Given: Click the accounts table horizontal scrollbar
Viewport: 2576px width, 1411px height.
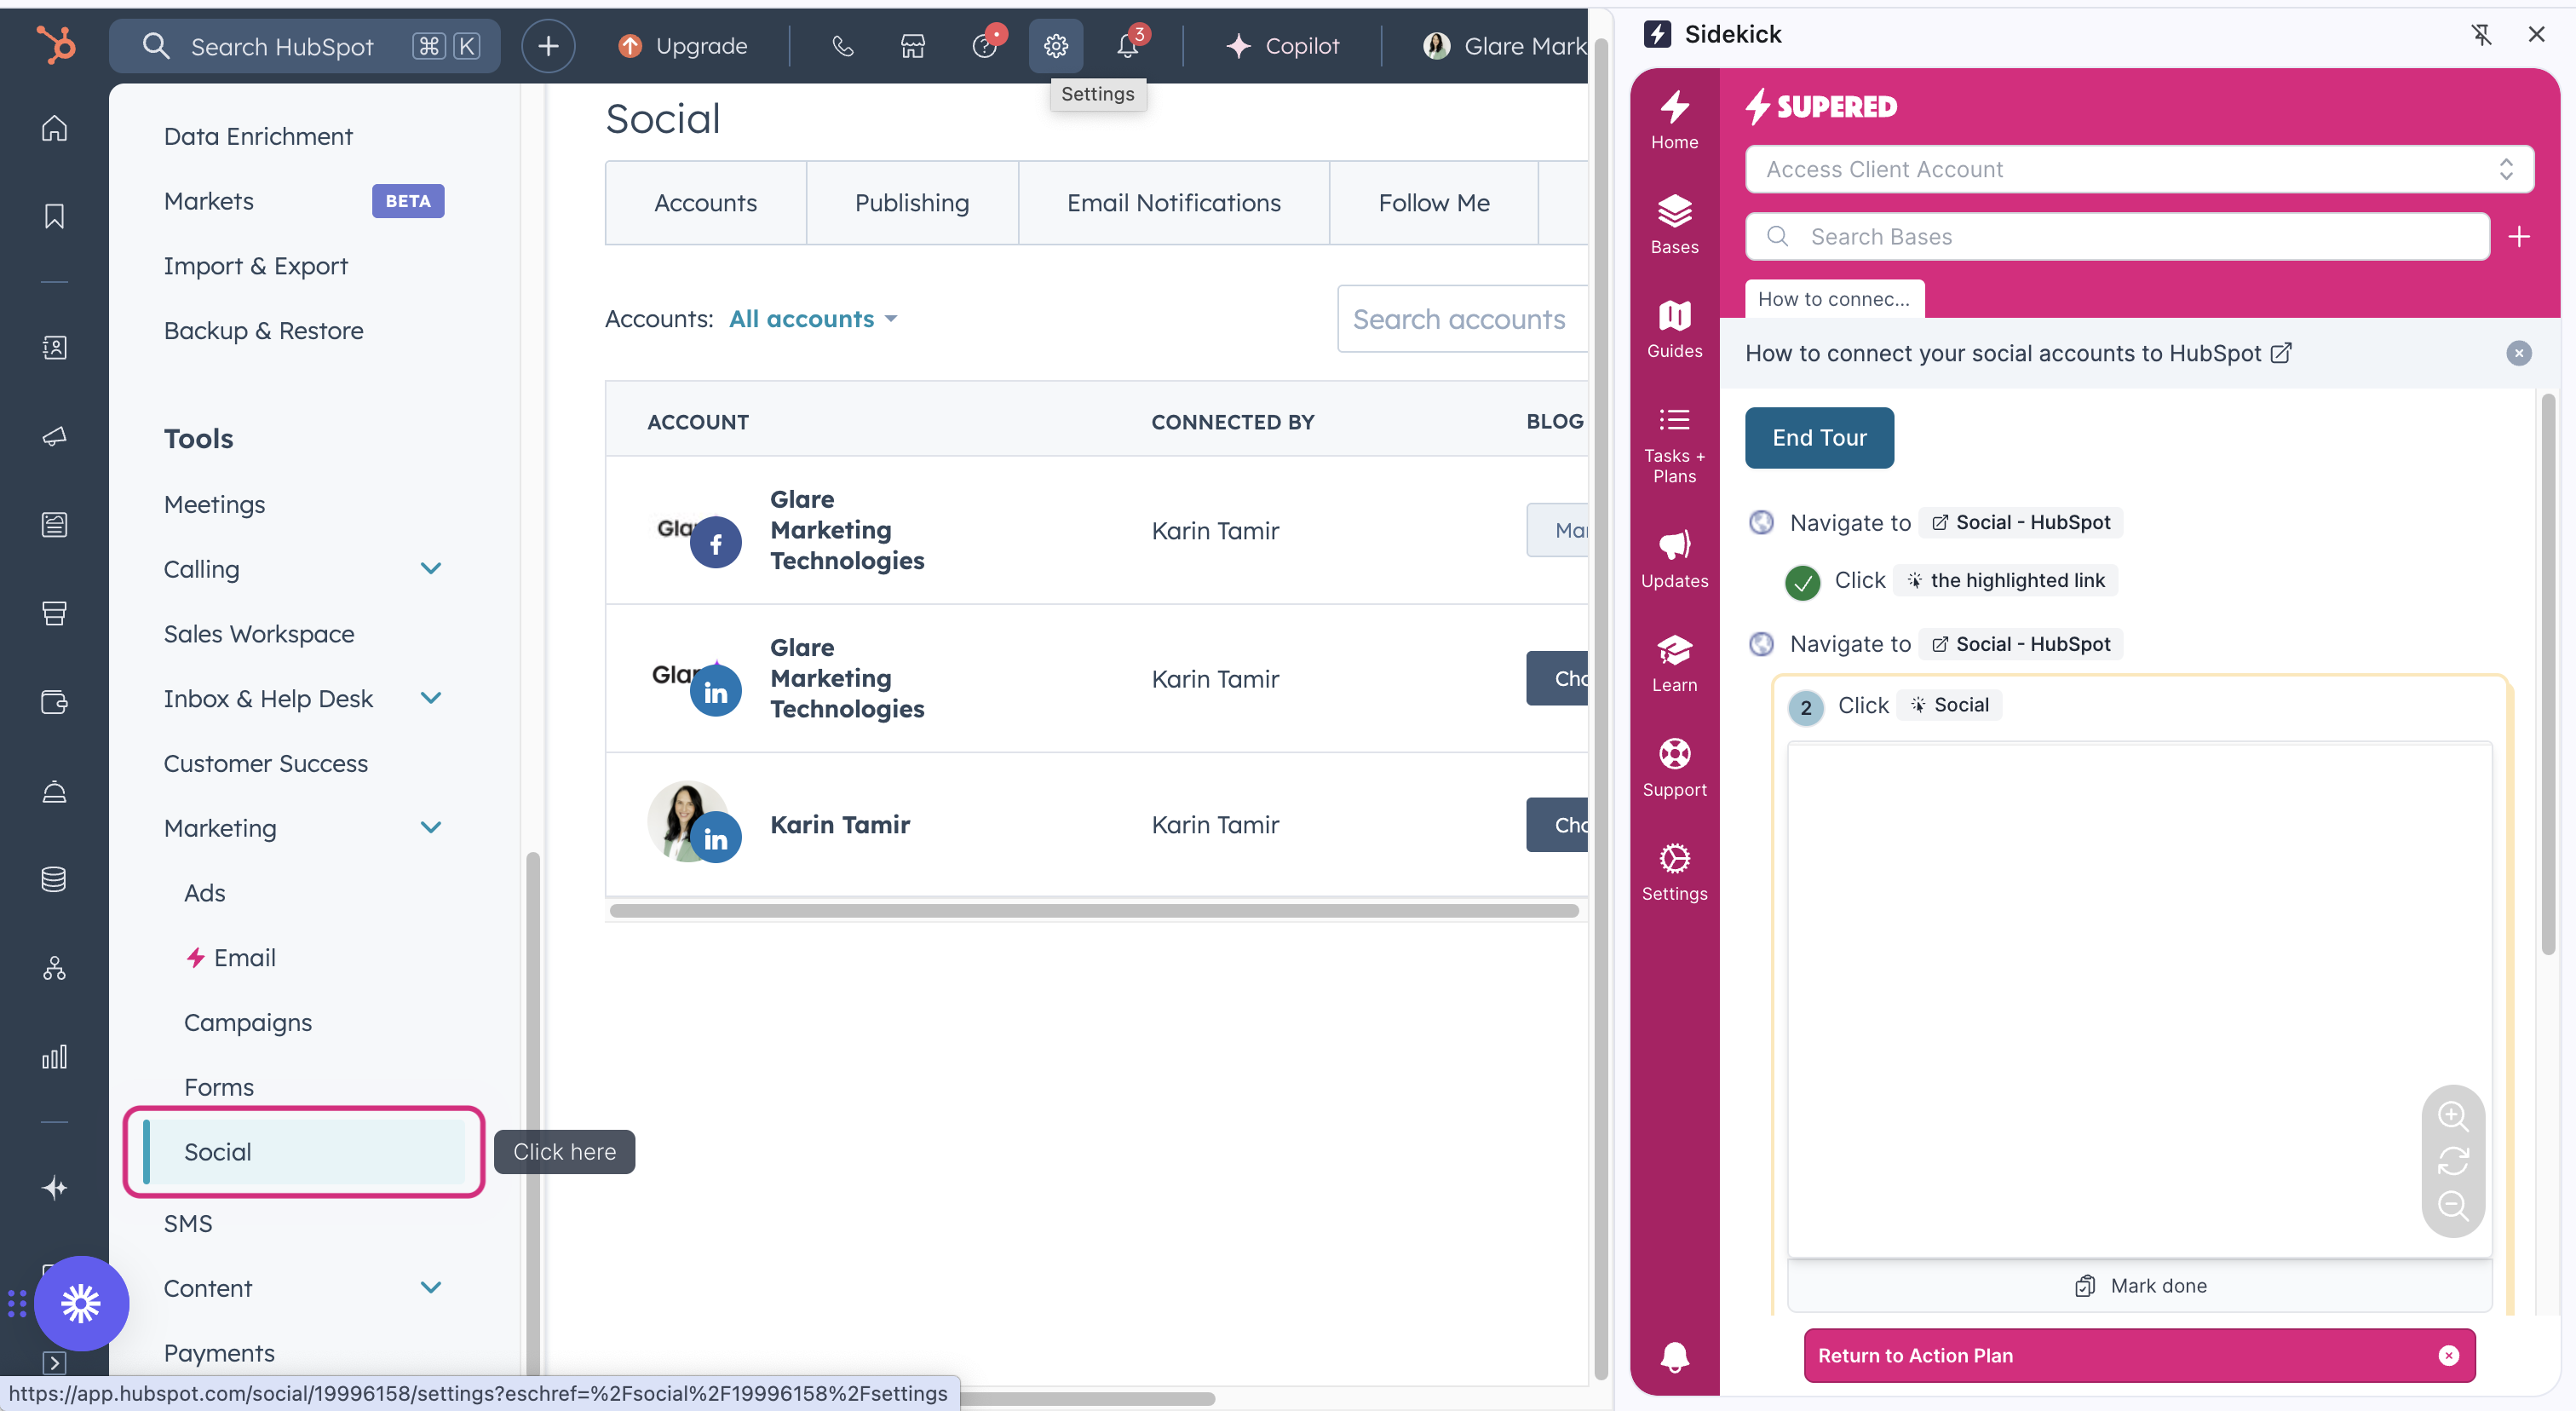Looking at the screenshot, I should click(x=1094, y=910).
